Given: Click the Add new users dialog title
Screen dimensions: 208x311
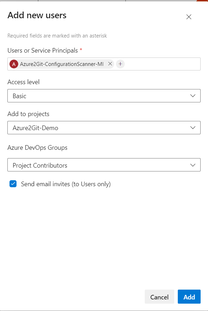Looking at the screenshot, I should tap(37, 15).
